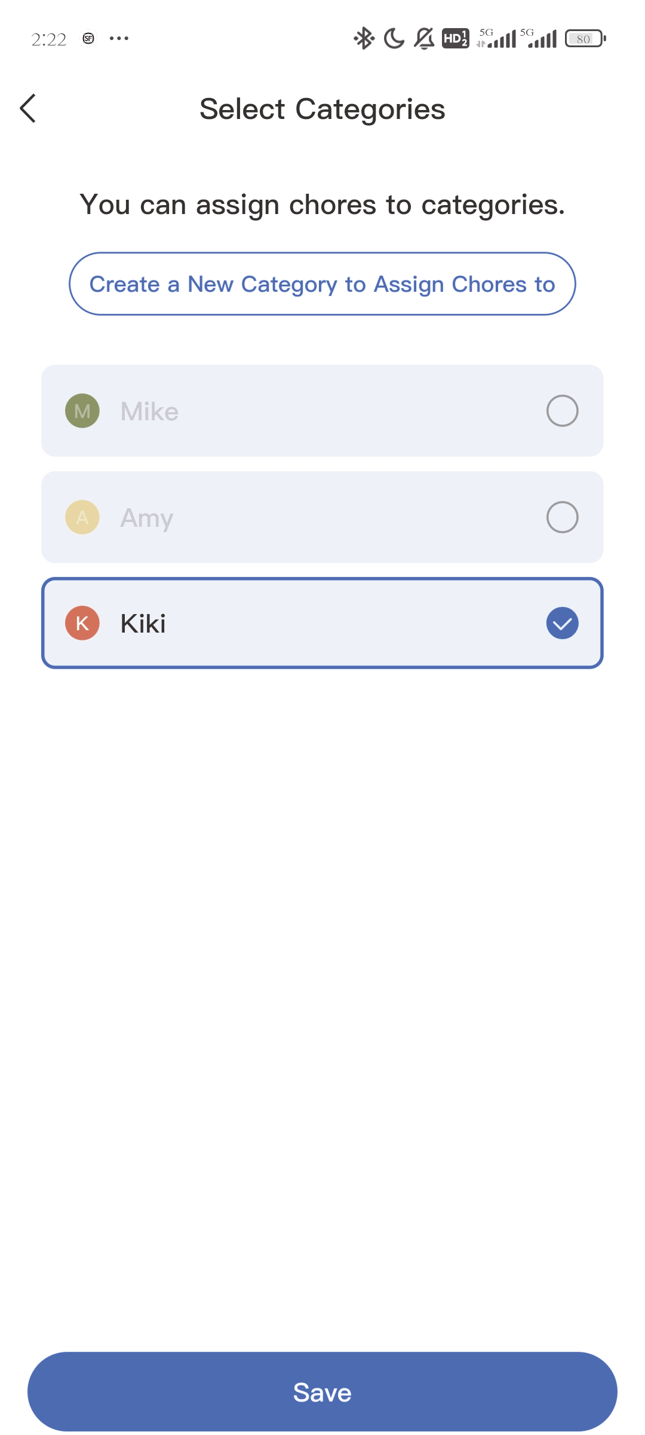Tap the clock time in status bar

pyautogui.click(x=49, y=39)
